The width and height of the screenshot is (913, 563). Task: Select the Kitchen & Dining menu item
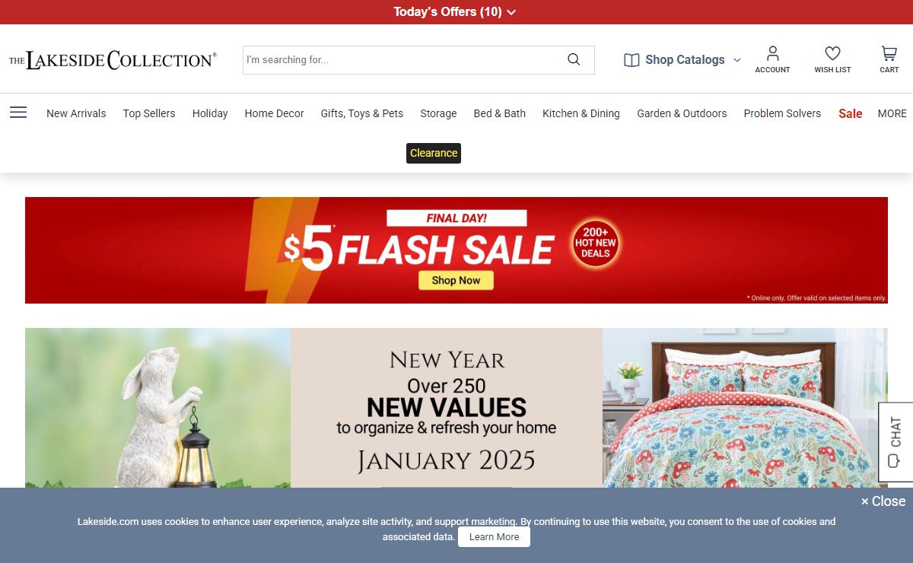(x=581, y=113)
